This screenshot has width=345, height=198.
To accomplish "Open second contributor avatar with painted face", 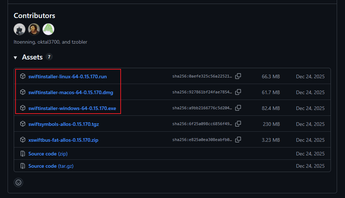I will 34,29.
